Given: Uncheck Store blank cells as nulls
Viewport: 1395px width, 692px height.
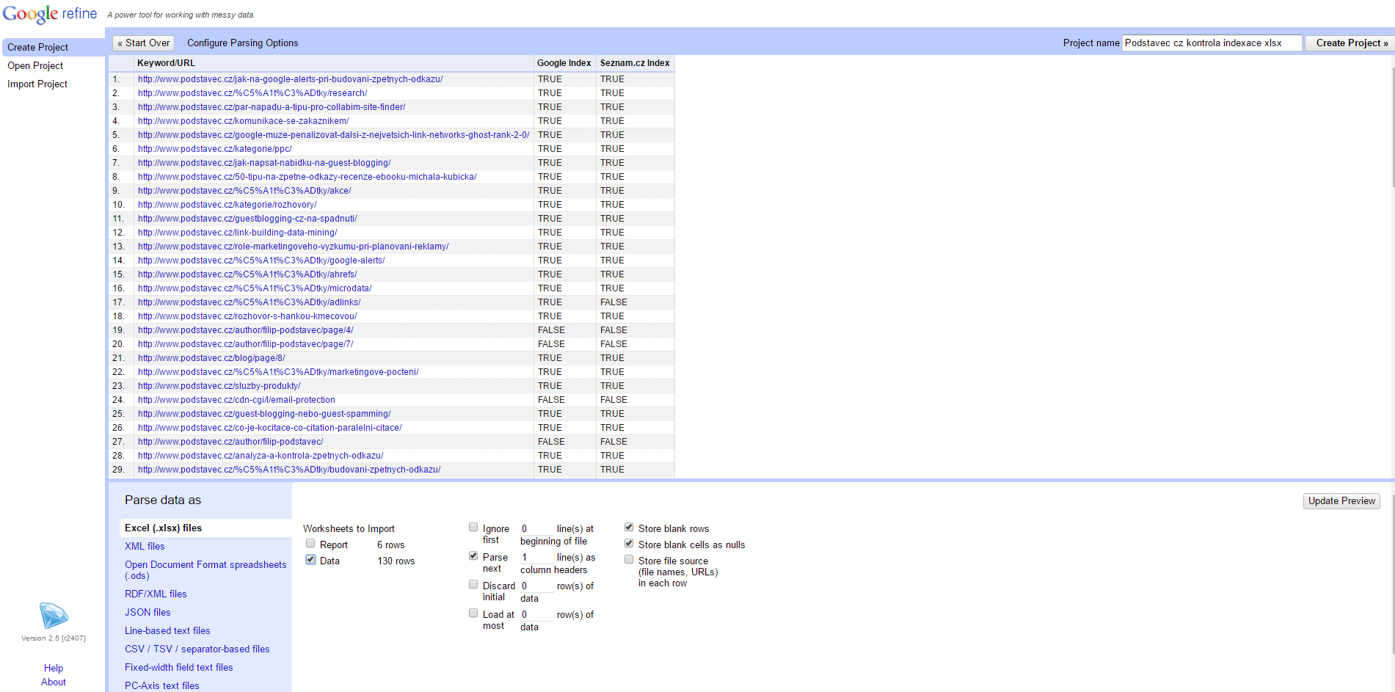Looking at the screenshot, I should (x=629, y=544).
